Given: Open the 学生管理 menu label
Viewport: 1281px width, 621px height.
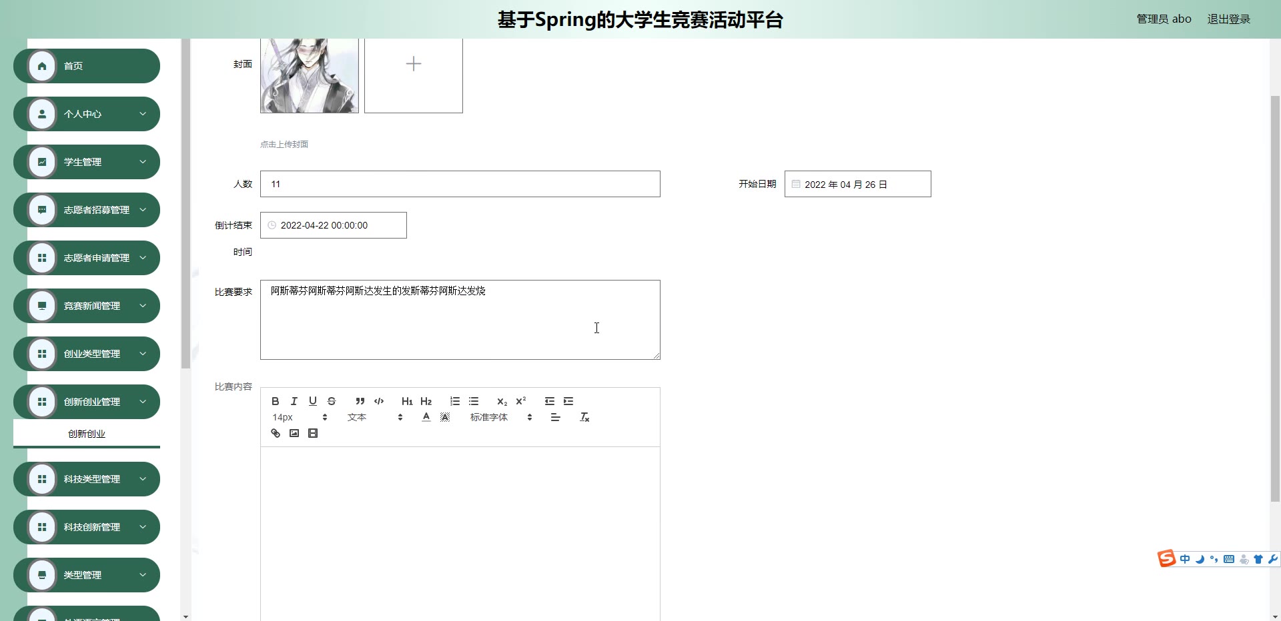Looking at the screenshot, I should click(83, 162).
